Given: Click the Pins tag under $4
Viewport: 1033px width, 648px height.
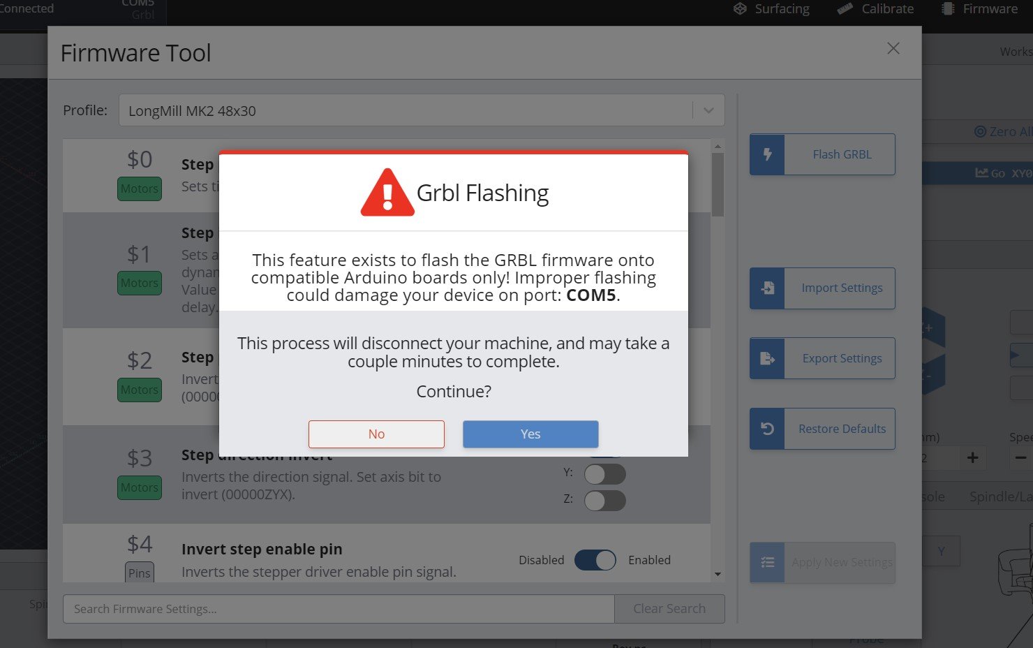Looking at the screenshot, I should 140,573.
